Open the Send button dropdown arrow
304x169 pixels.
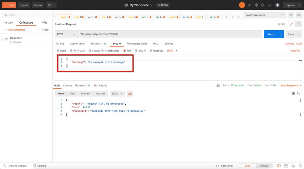click(281, 34)
